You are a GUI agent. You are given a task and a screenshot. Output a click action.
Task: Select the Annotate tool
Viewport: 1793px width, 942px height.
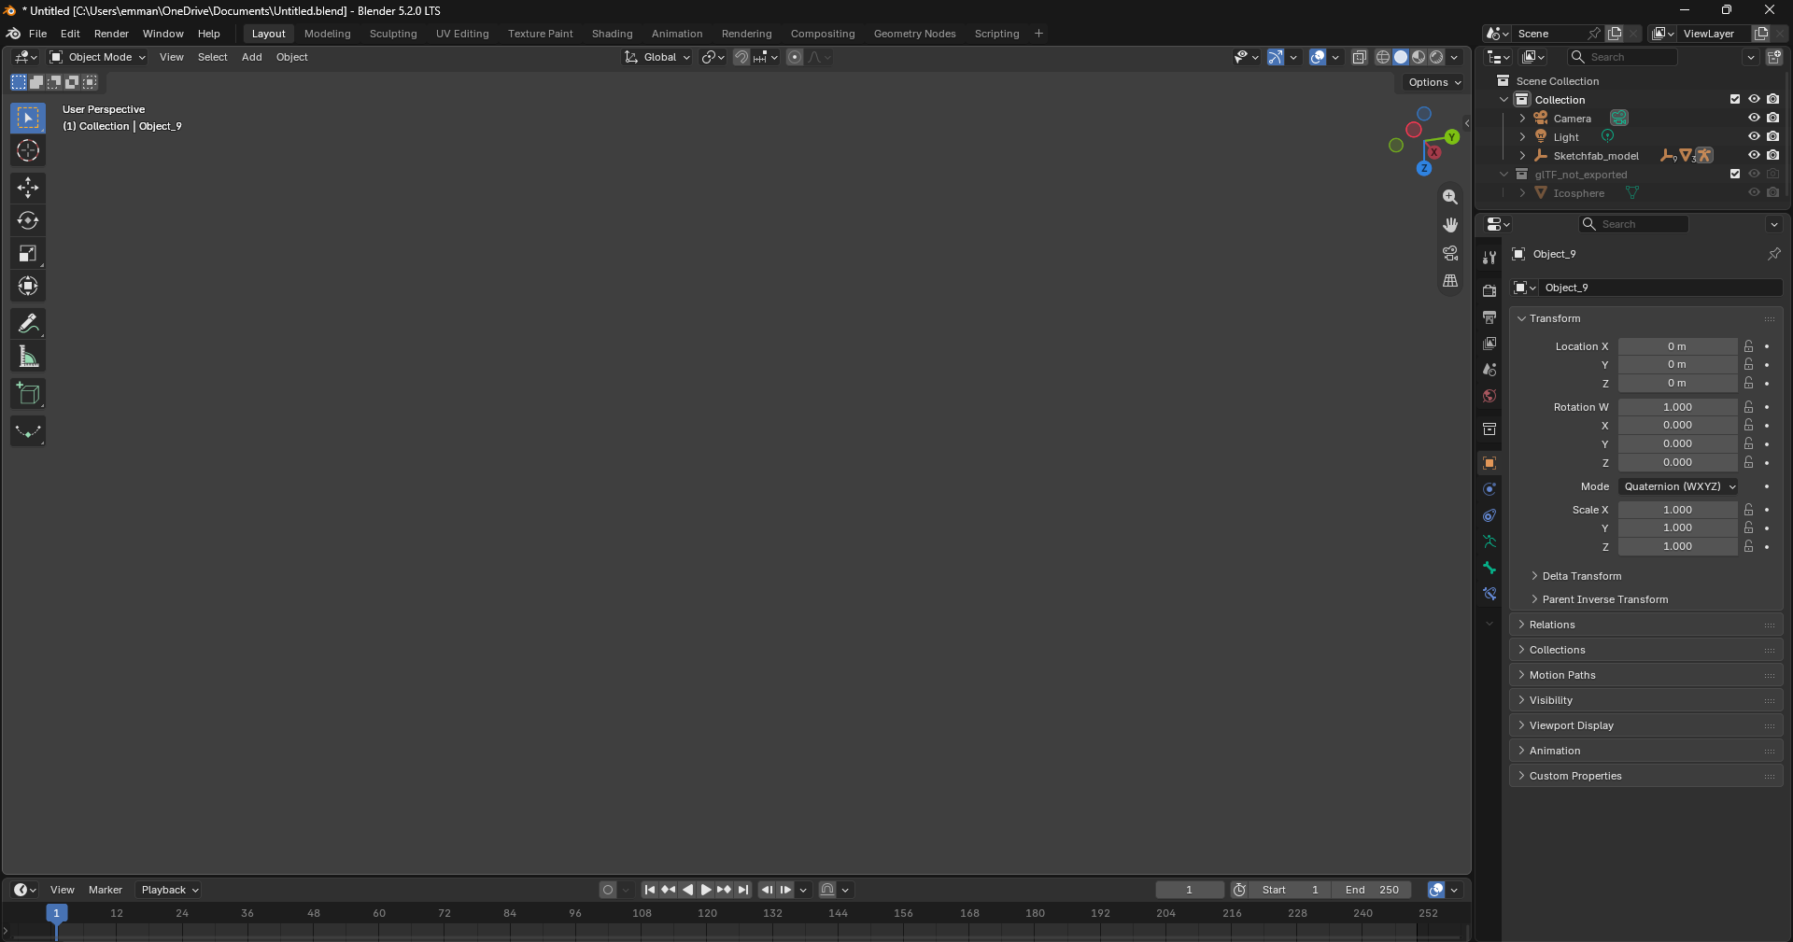tap(28, 323)
